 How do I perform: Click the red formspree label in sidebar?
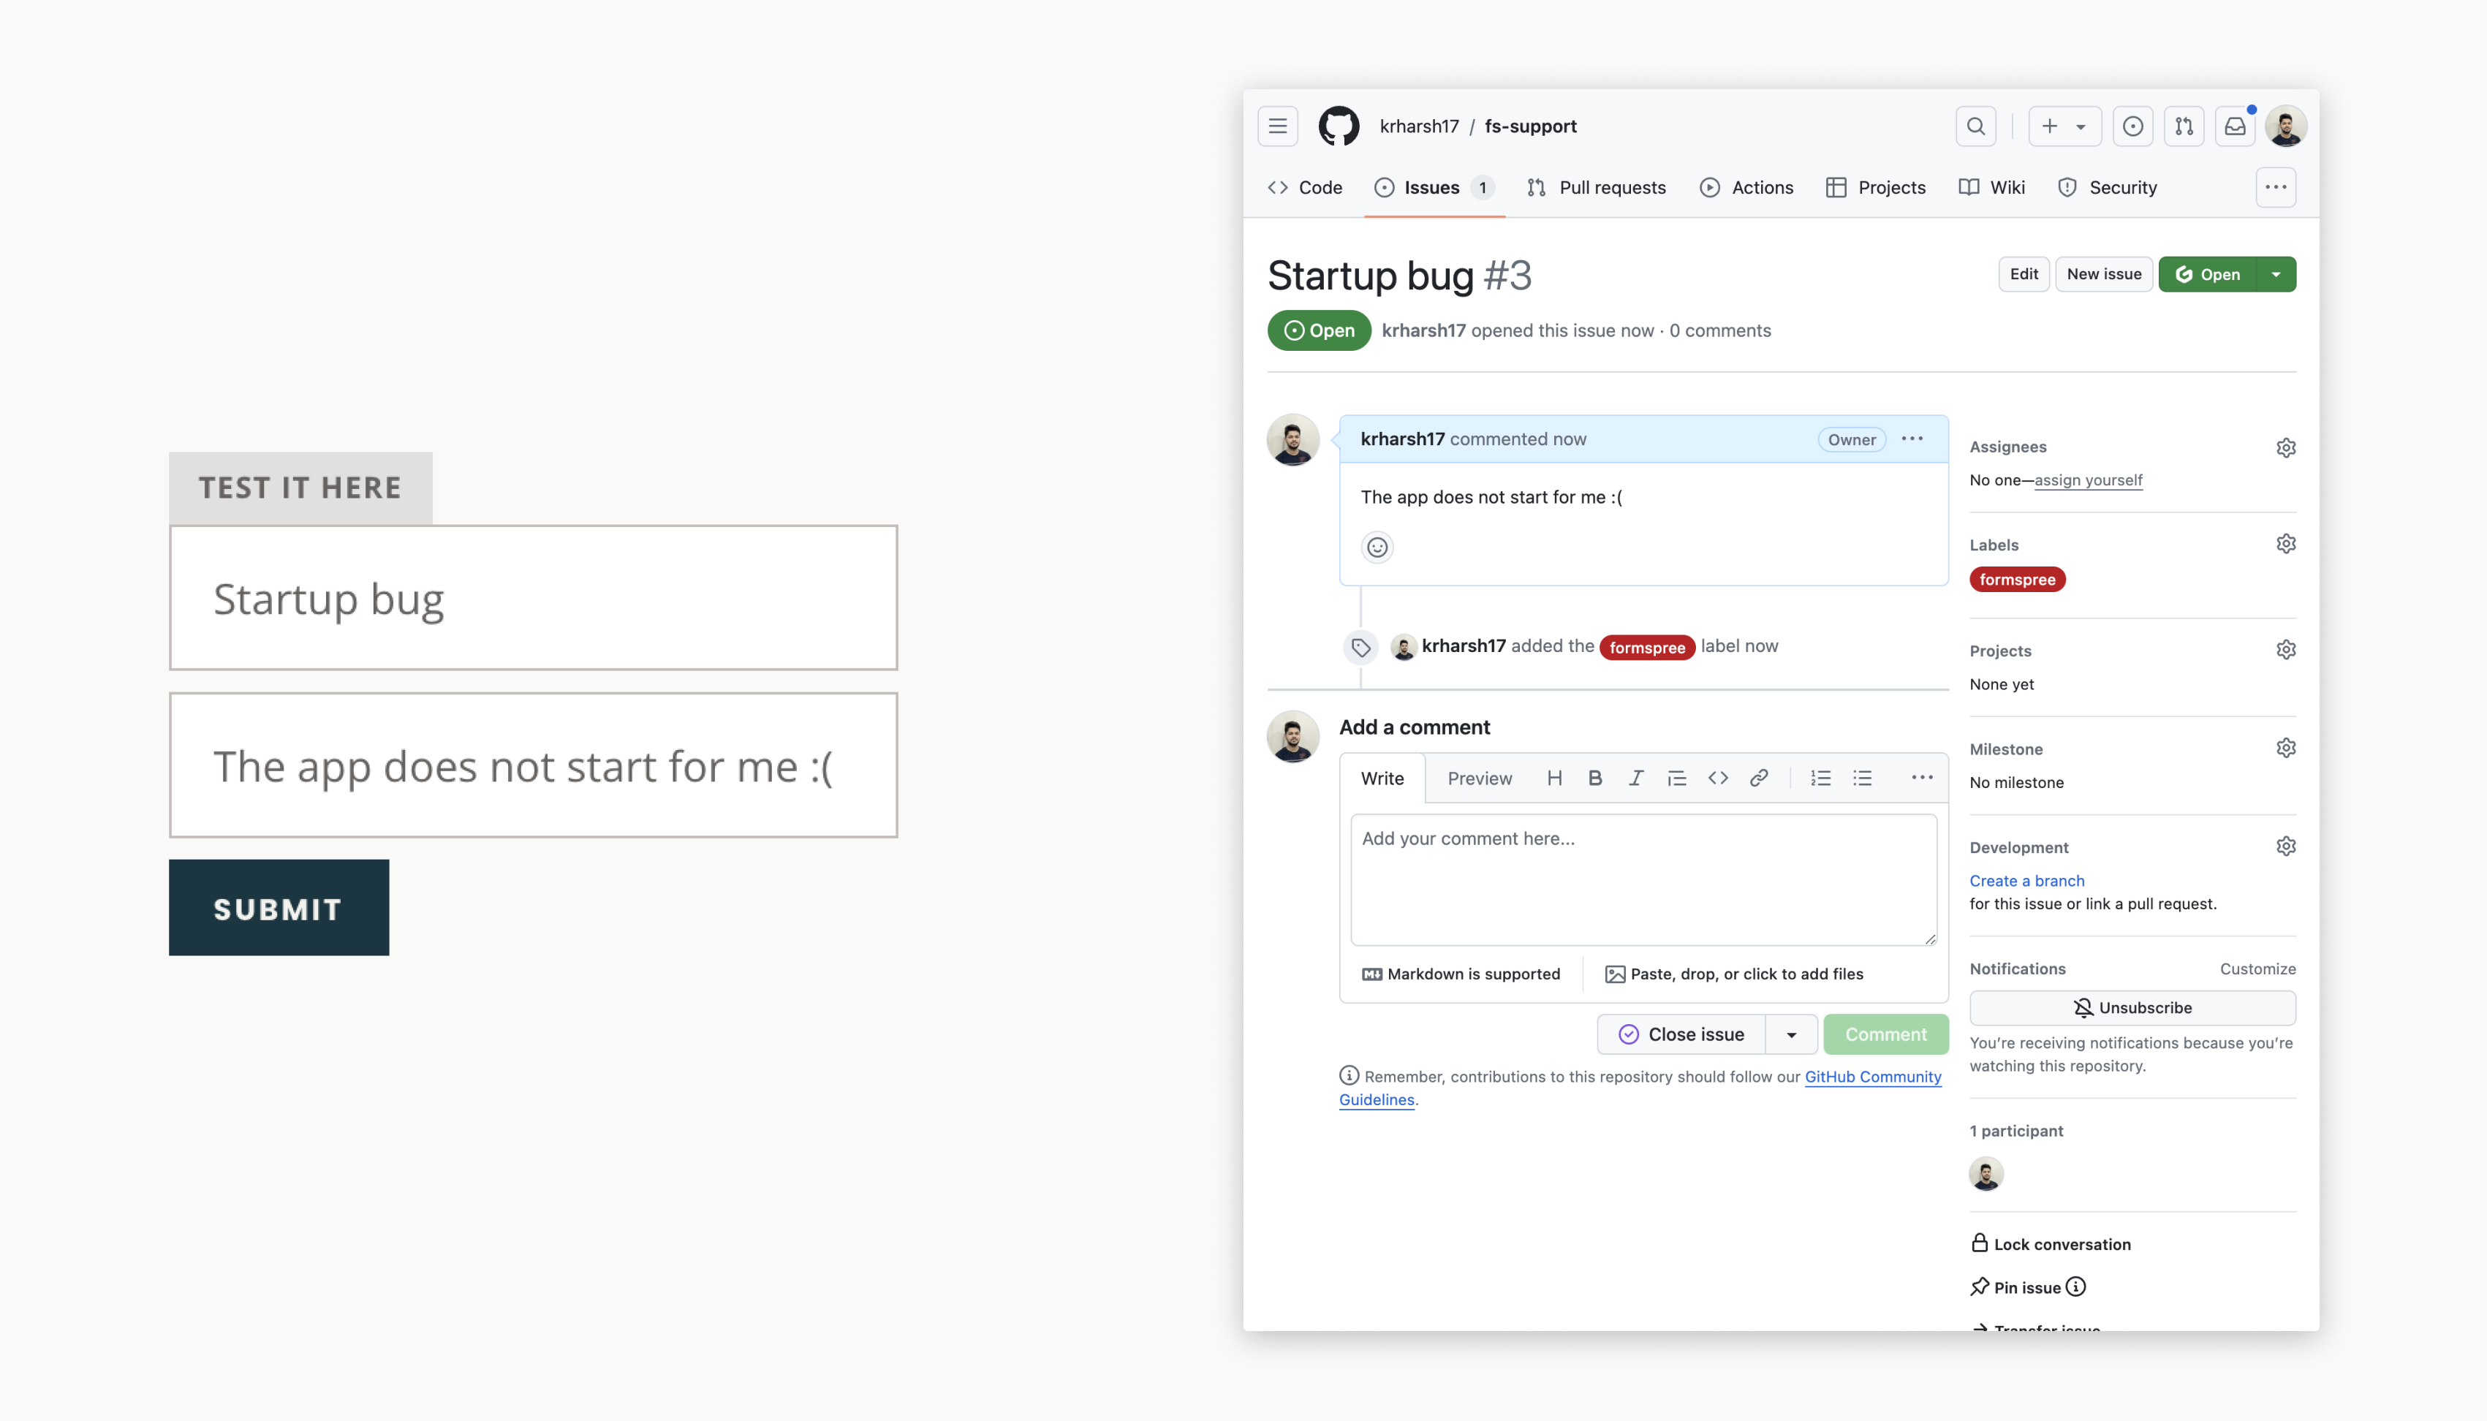(2016, 580)
